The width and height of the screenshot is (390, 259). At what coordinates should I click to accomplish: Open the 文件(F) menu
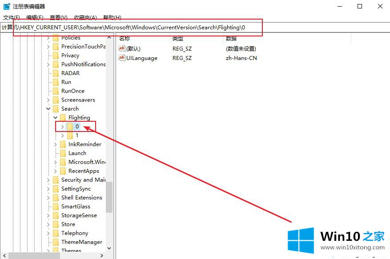[x=12, y=17]
